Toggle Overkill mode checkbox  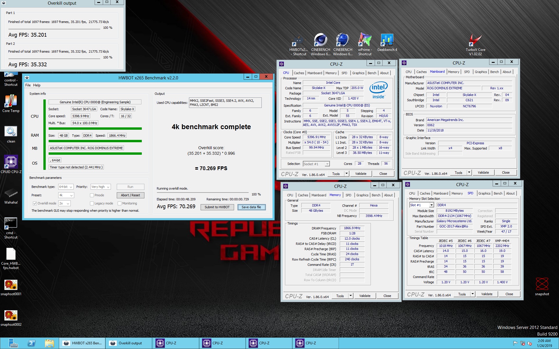pos(35,203)
